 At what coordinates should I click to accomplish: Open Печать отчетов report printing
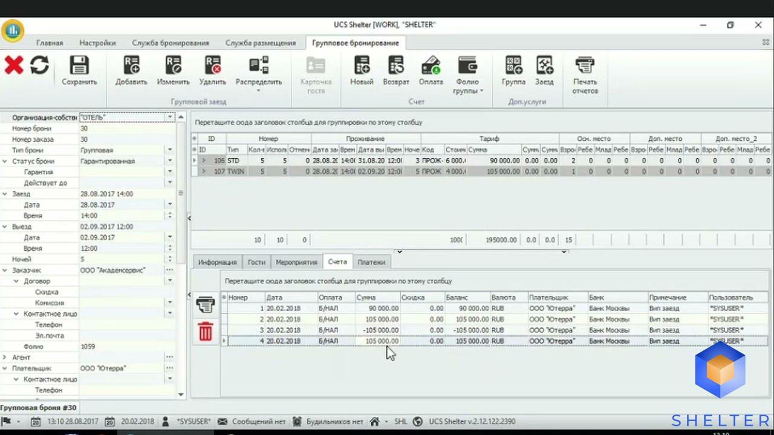585,75
